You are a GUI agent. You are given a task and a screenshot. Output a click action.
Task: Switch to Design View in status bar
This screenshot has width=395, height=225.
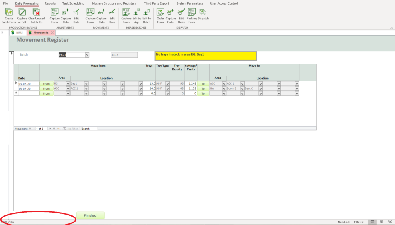pos(390,222)
